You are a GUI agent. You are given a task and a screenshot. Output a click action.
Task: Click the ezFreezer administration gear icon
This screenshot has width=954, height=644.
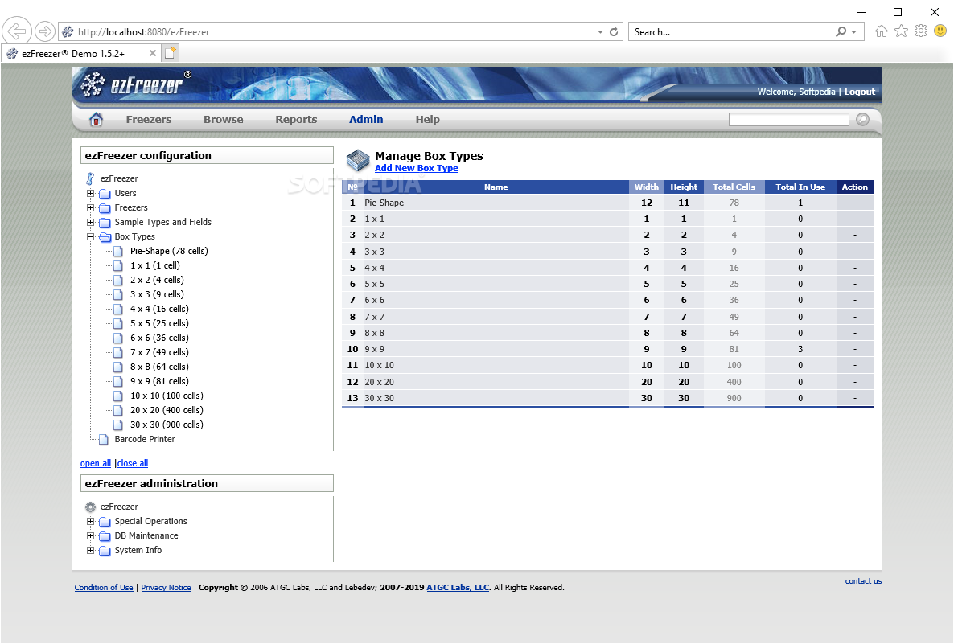point(90,507)
